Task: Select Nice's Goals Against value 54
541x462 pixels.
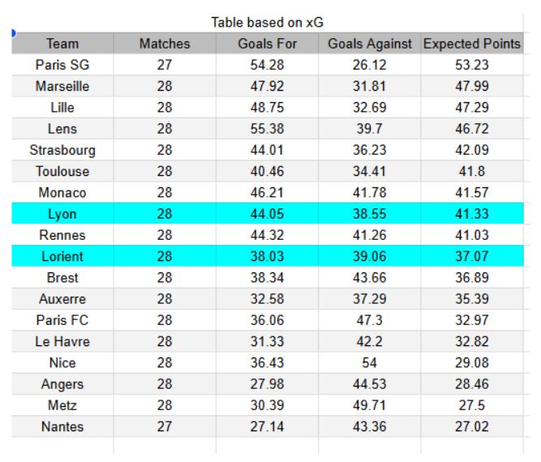Action: (369, 363)
